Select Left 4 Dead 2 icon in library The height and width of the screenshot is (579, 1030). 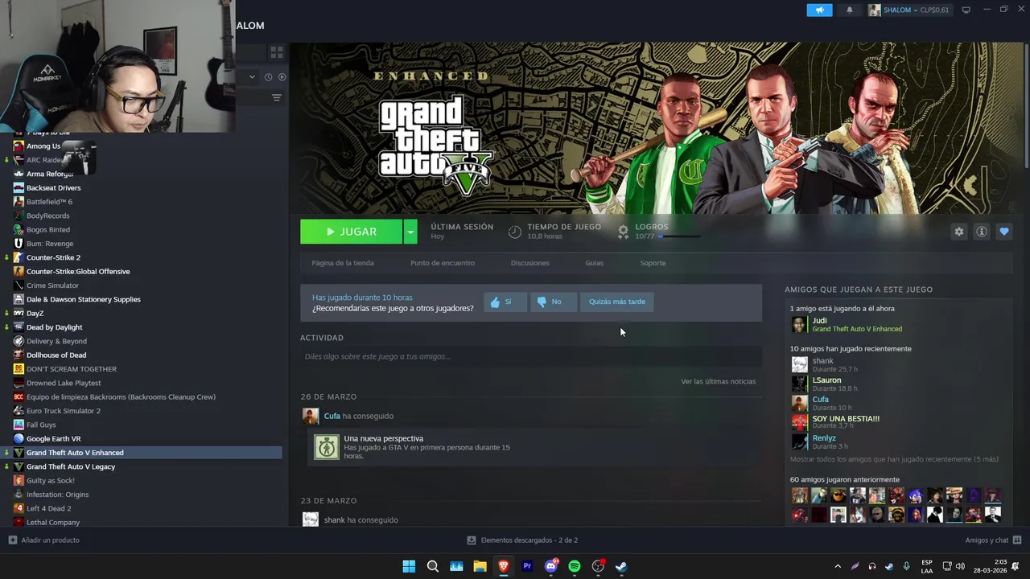coord(19,508)
